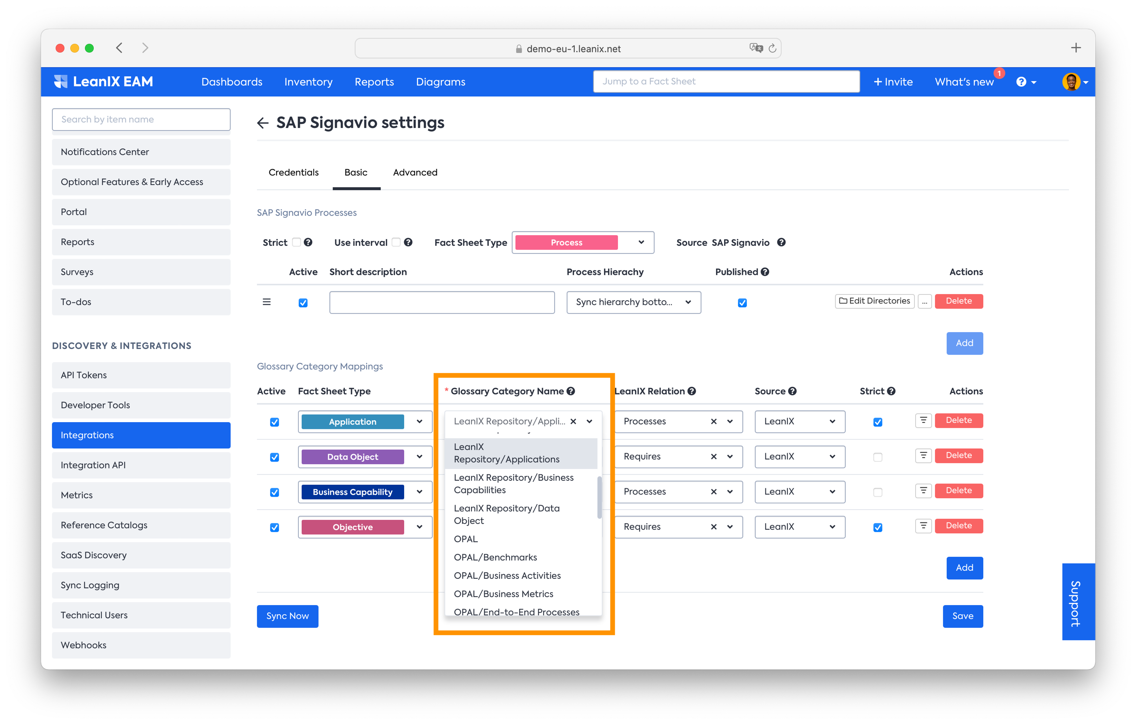This screenshot has width=1137, height=724.
Task: Toggle the Active checkbox in the process row
Action: point(303,303)
